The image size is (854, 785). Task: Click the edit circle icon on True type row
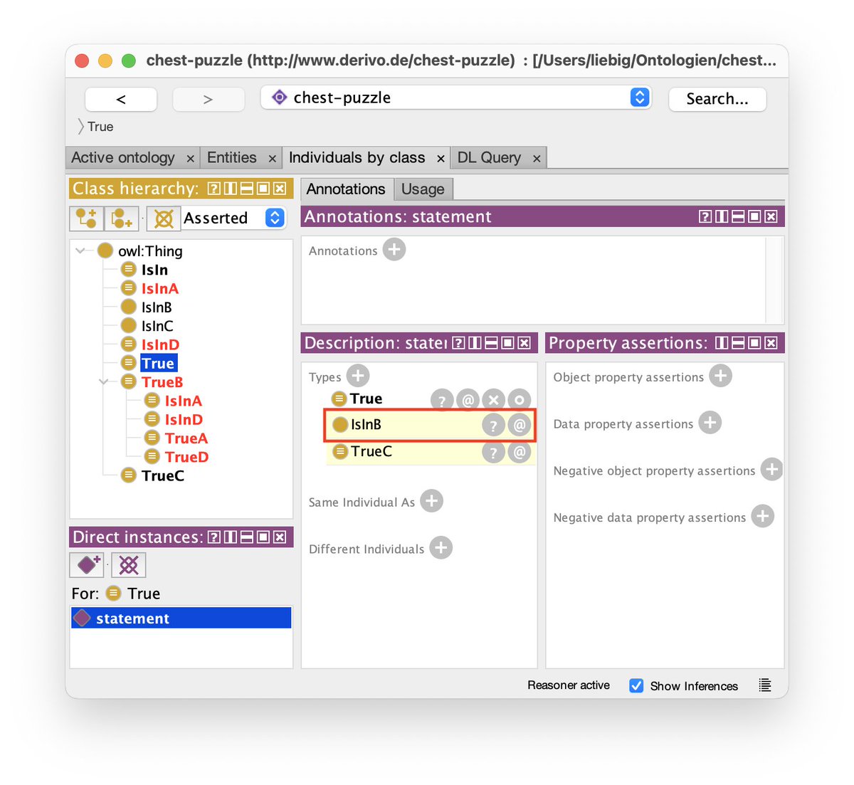click(520, 400)
